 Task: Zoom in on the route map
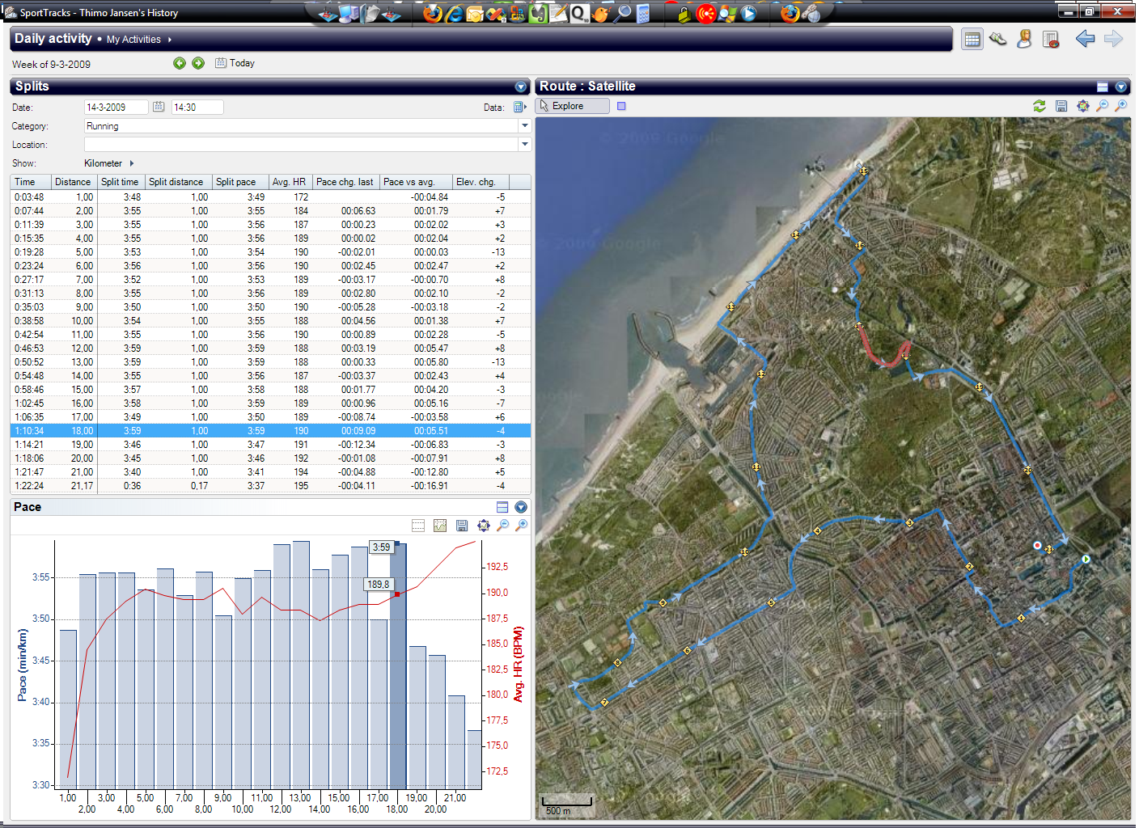point(1121,106)
